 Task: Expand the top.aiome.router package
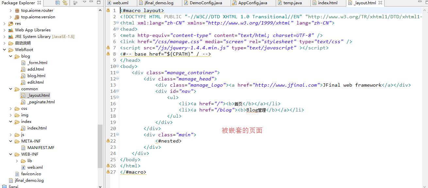pyautogui.click(x=10, y=10)
